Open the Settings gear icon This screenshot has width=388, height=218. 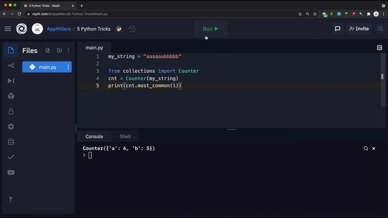[11, 127]
